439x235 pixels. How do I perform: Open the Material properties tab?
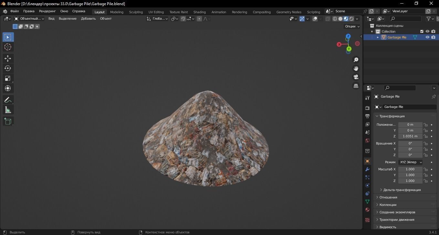(367, 209)
